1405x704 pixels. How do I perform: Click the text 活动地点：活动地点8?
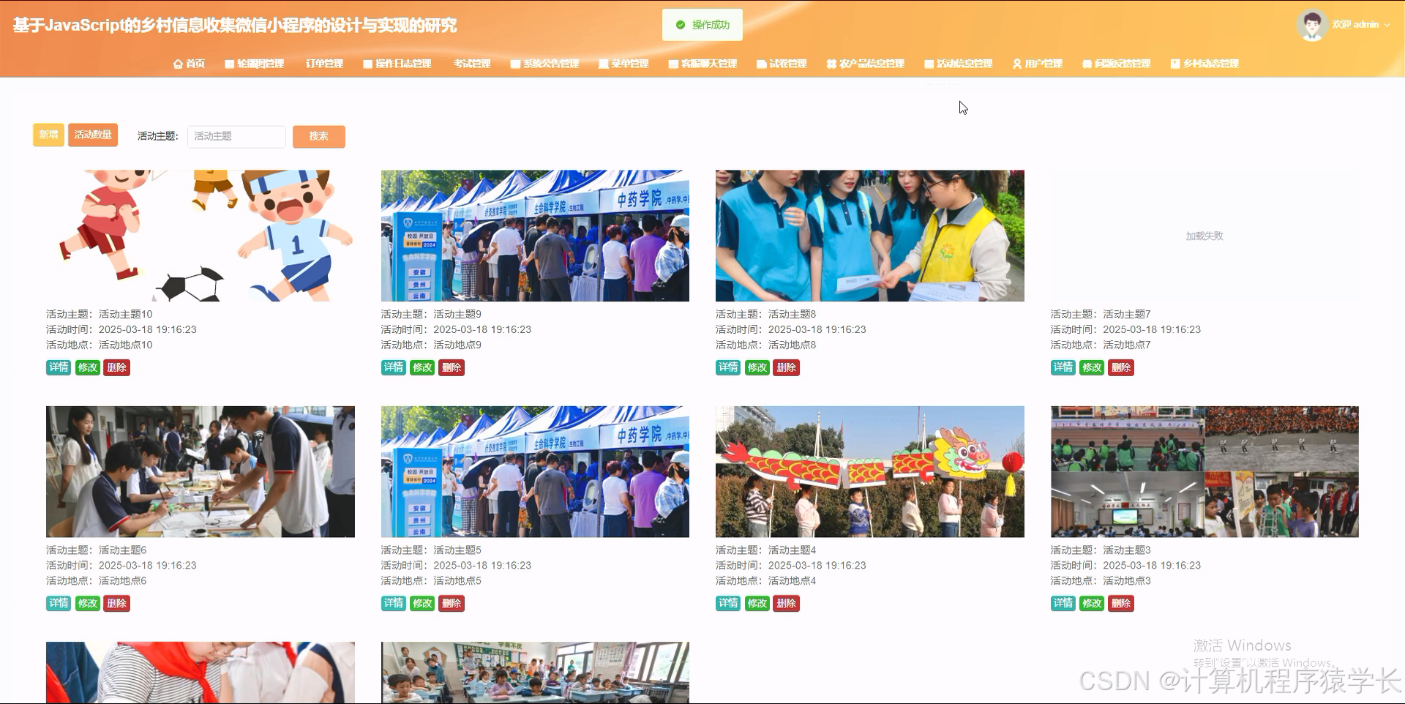pos(766,345)
